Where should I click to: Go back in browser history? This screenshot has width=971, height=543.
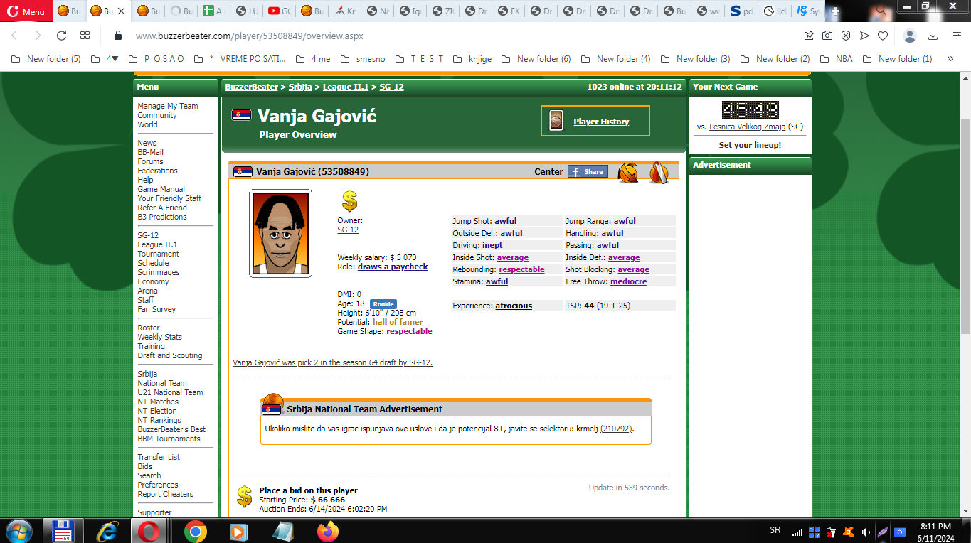pos(14,36)
